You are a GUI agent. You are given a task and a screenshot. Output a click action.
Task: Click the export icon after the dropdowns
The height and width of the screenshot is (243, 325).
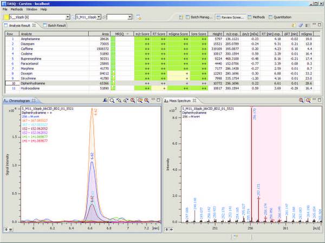[x=139, y=17]
